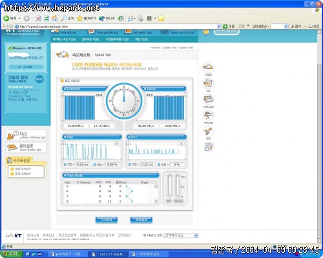Click the Refresh toolbar icon in Internet Explorer
The height and width of the screenshot is (258, 323).
47,19
